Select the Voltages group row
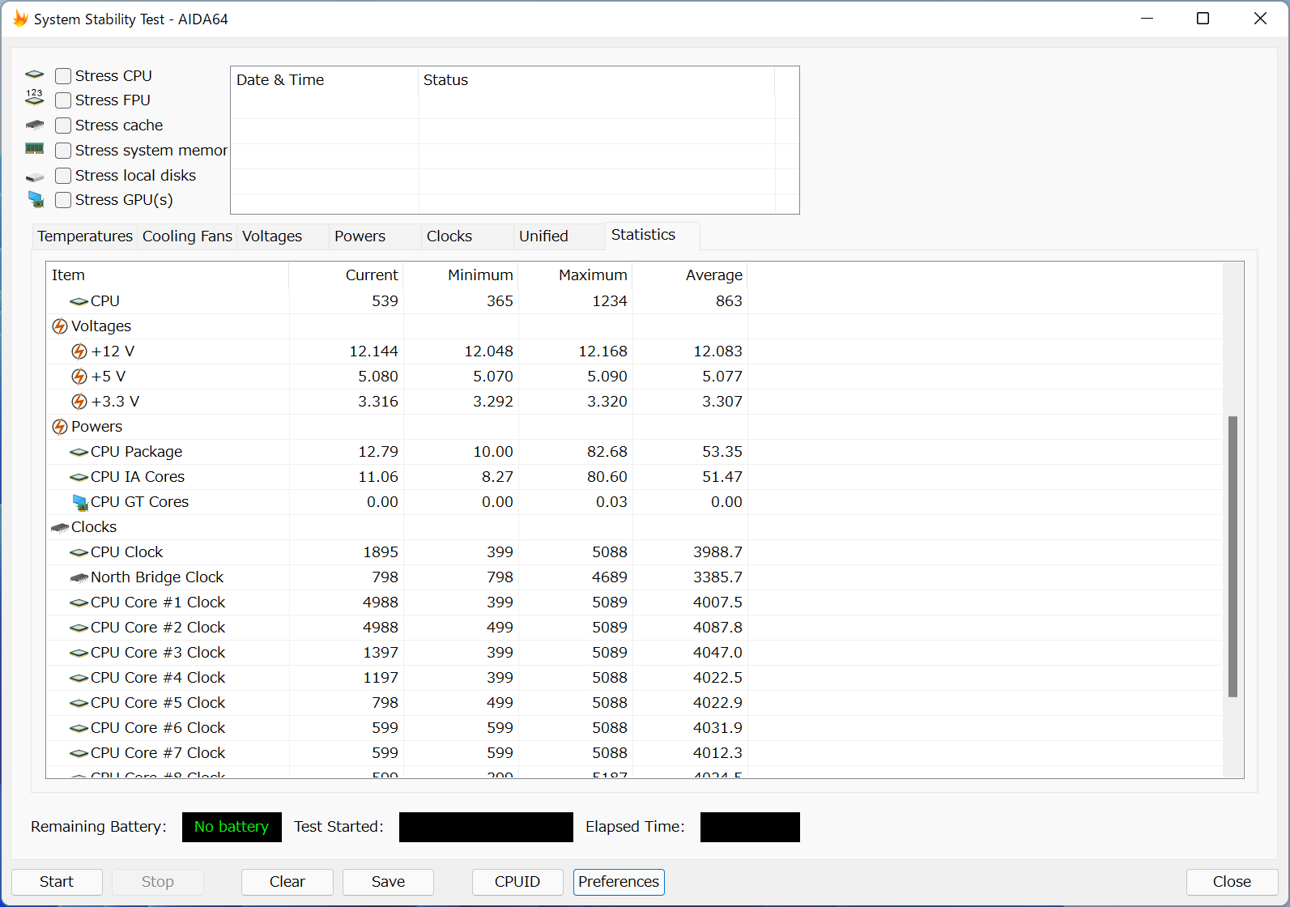 tap(101, 326)
